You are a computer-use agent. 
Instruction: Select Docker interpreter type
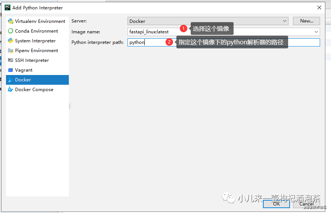[x=37, y=80]
